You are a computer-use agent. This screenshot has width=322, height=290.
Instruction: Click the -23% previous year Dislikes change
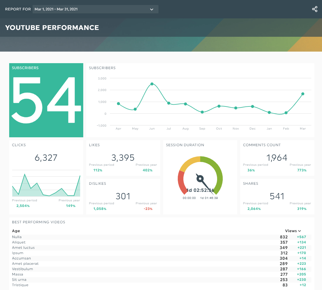tap(148, 209)
